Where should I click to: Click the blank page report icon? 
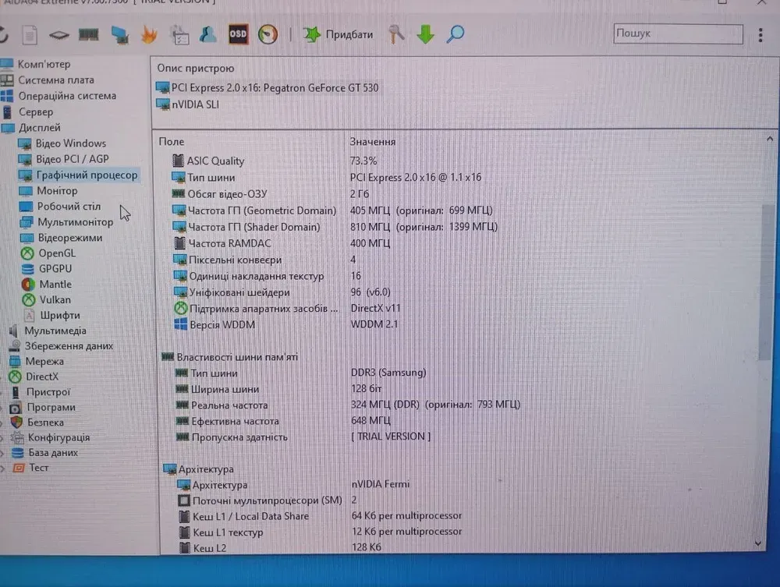point(30,35)
